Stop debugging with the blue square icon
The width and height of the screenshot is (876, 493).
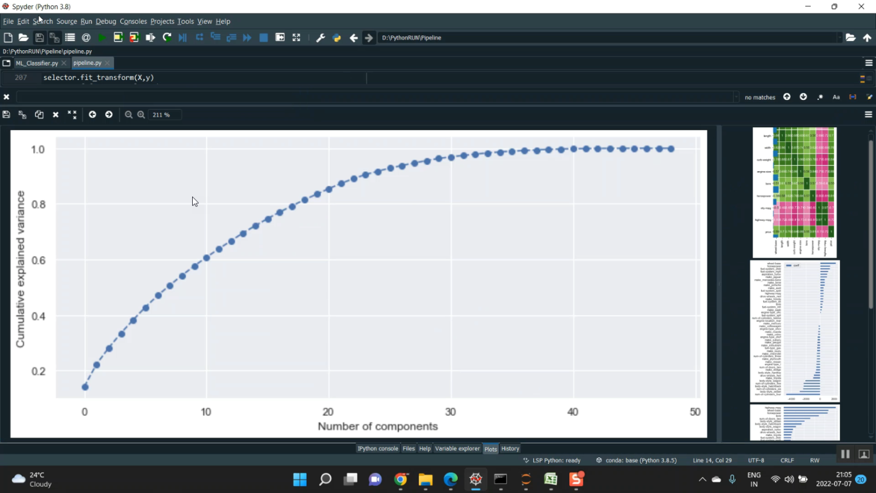264,37
